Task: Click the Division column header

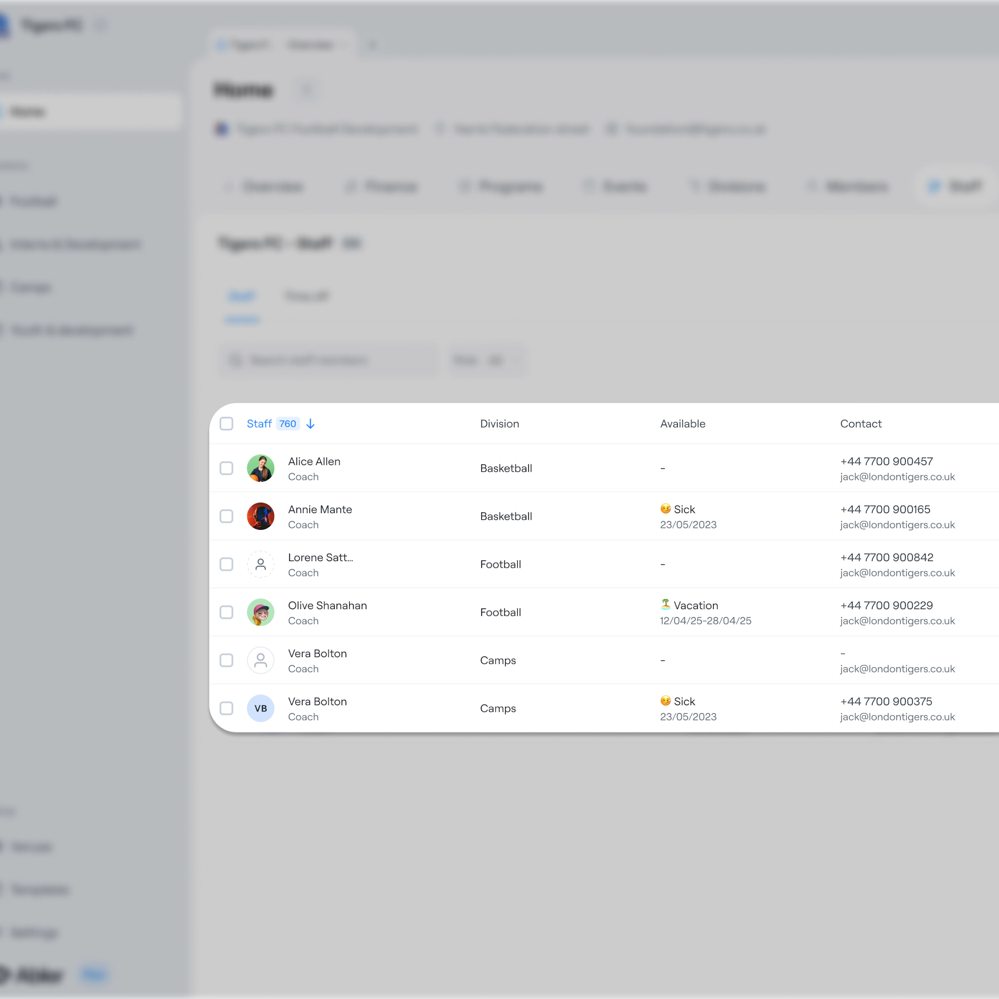Action: (499, 424)
